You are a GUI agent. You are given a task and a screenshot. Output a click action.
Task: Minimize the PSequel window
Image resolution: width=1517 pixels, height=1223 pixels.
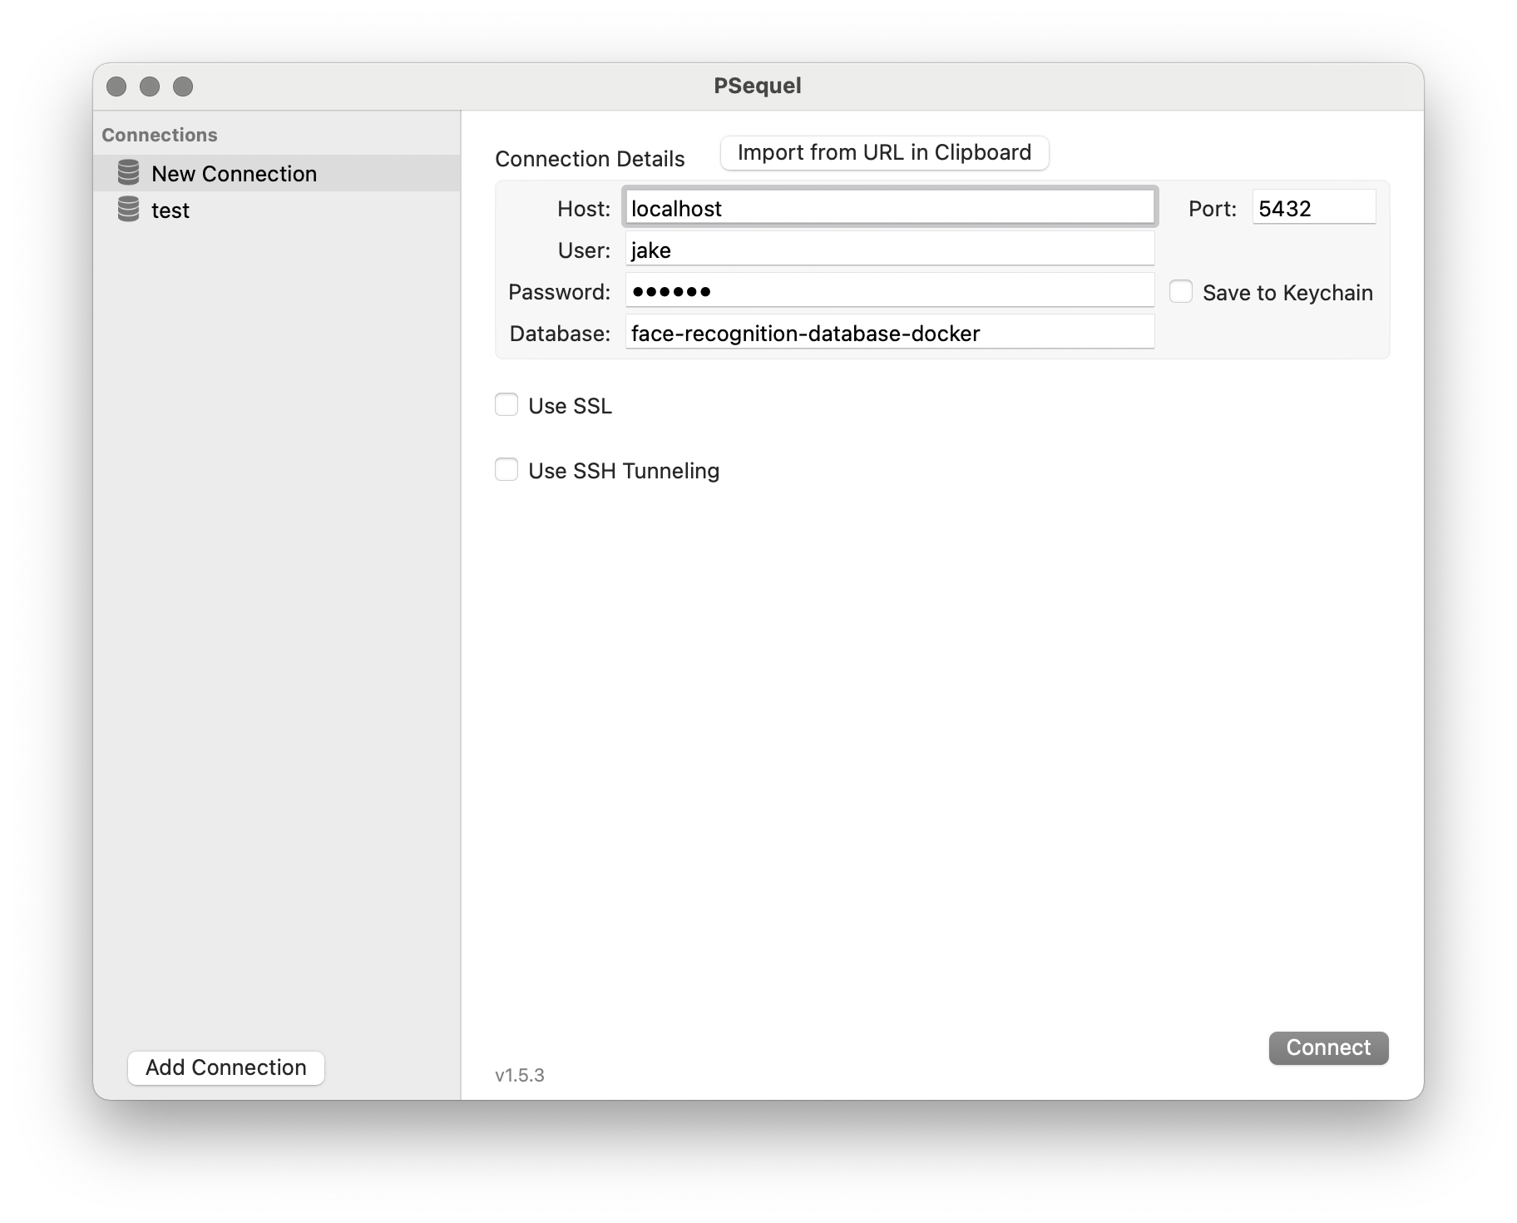(150, 87)
